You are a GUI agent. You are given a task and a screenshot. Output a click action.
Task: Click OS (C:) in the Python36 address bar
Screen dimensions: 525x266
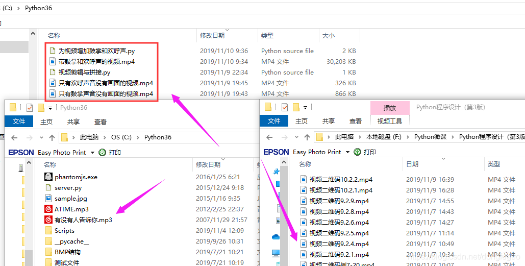coord(121,137)
